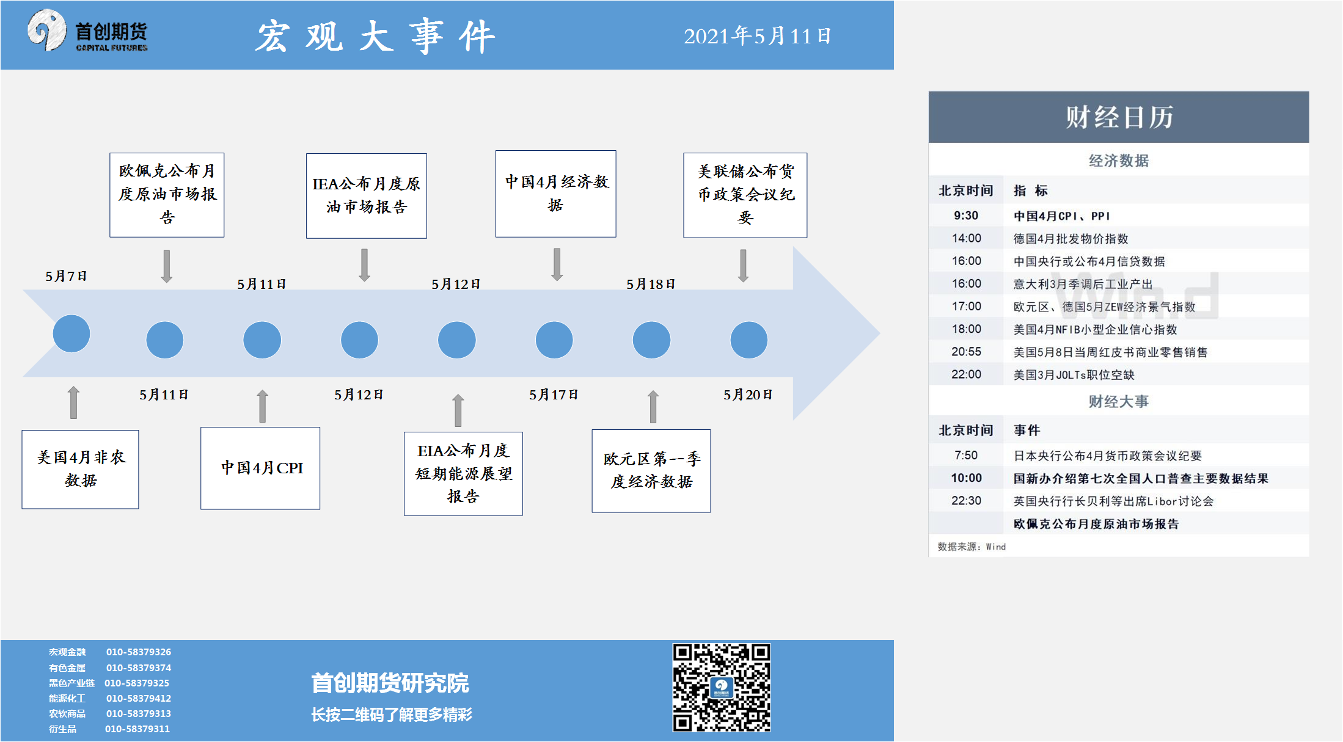Select the 9:30 中国4月CPI、PPI row
The image size is (1343, 742).
(x=1119, y=216)
